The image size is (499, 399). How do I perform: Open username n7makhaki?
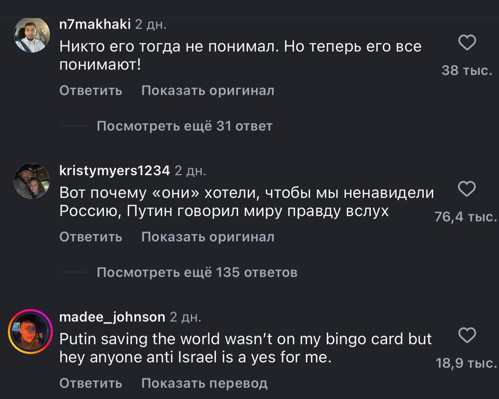coord(95,25)
